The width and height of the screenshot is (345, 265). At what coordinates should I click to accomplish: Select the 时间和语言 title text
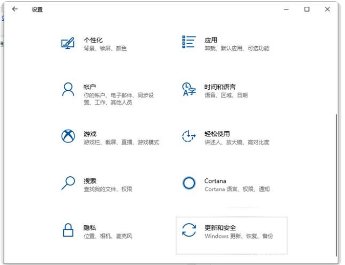pyautogui.click(x=220, y=87)
